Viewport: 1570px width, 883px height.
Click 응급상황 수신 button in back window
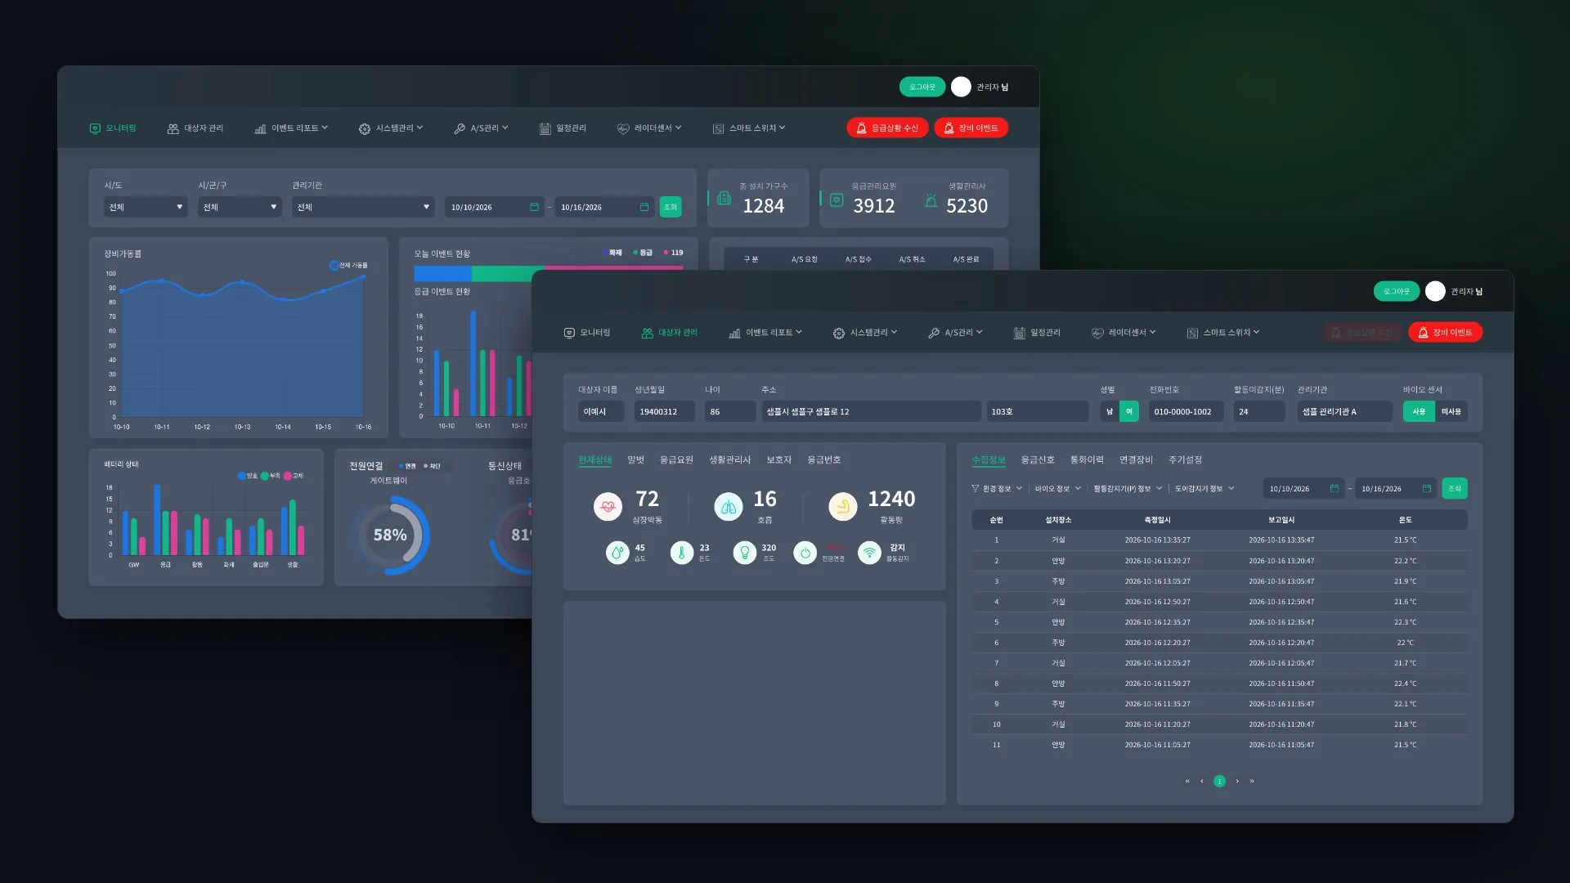887,128
